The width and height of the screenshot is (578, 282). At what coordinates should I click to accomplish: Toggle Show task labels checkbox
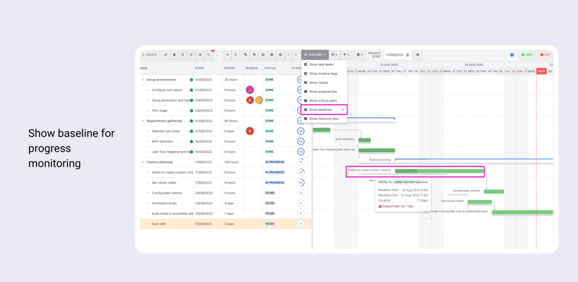pos(305,65)
